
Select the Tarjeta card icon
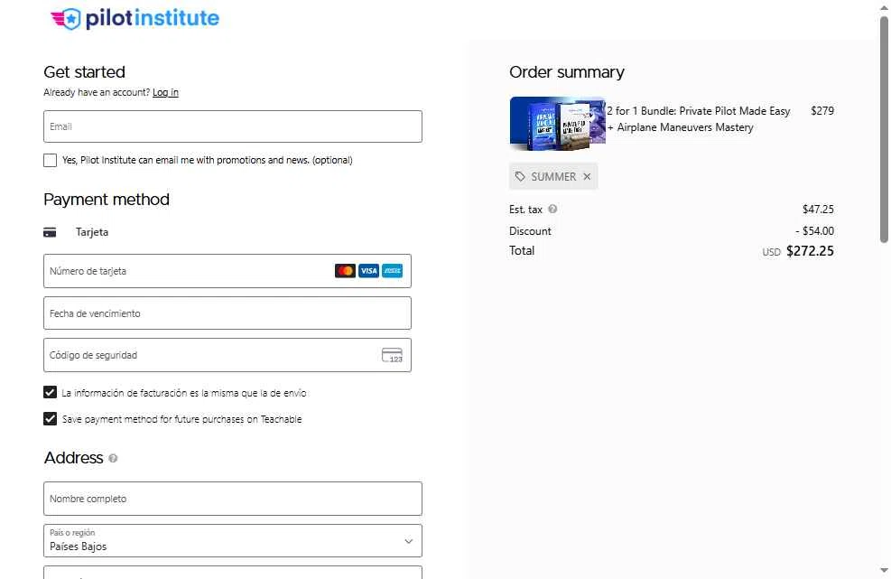[x=50, y=232]
